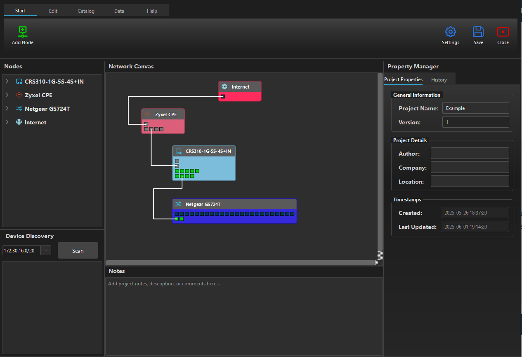The width and height of the screenshot is (522, 357).
Task: Click first dark port on Netgear GS724T
Action: coord(177,214)
